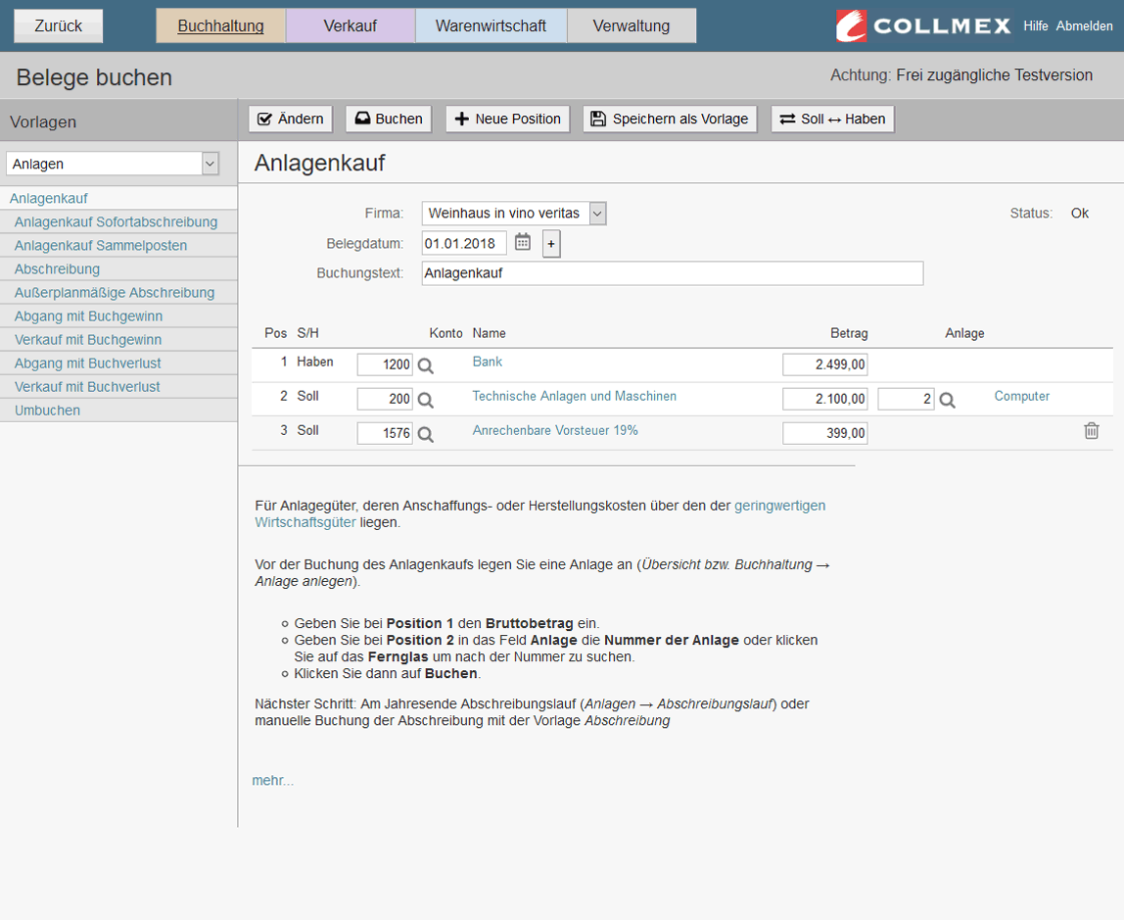Screen dimensions: 1124x920
Task: Click the Ändern button
Action: (291, 119)
